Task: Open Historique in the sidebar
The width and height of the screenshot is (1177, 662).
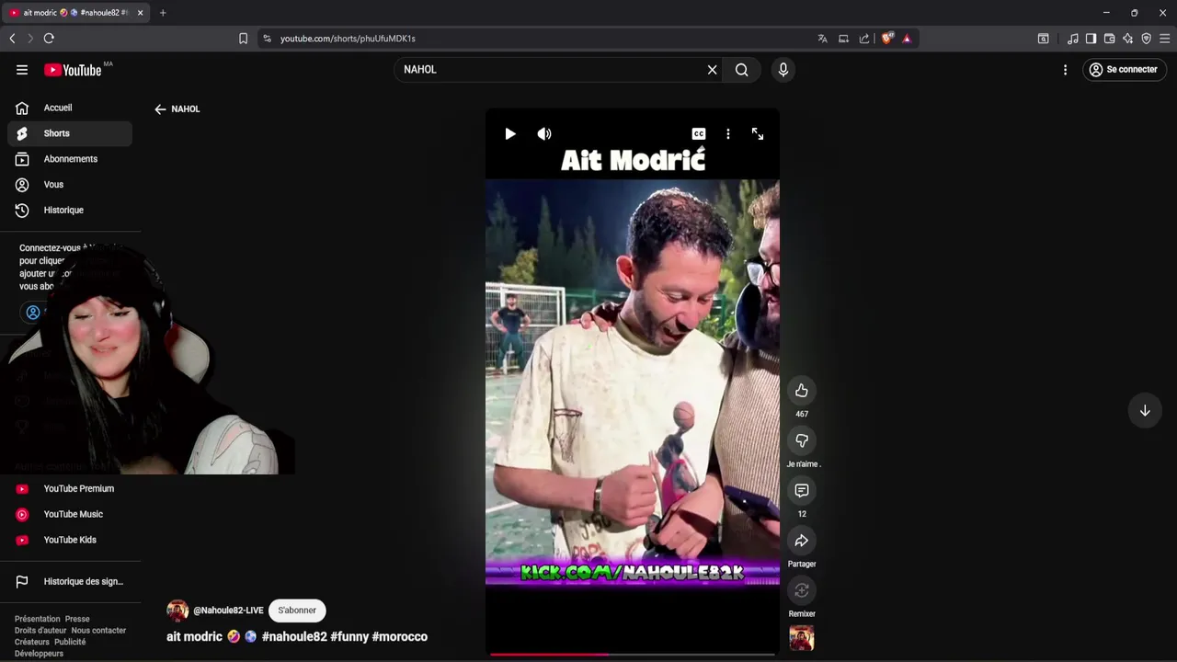Action: click(x=70, y=211)
